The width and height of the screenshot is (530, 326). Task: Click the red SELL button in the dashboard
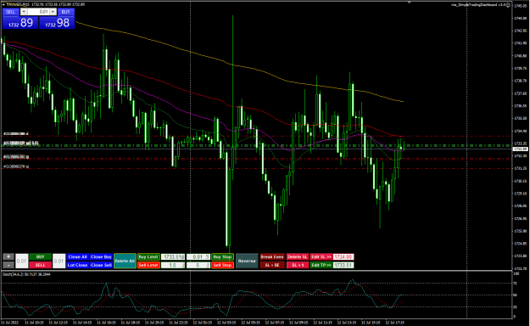[40, 265]
